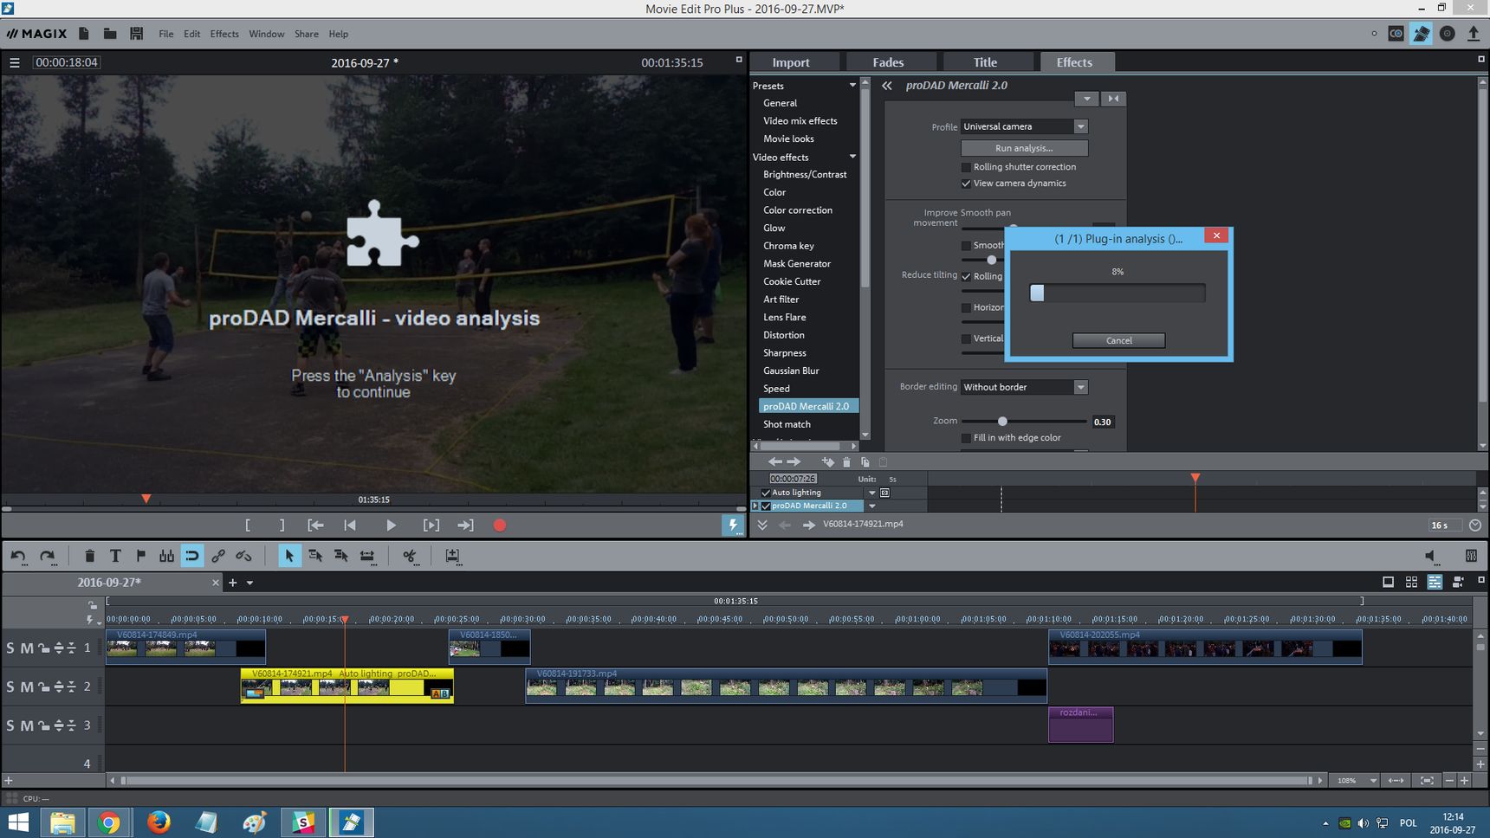1490x838 pixels.
Task: Click the Open project folder icon
Action: pyautogui.click(x=110, y=34)
